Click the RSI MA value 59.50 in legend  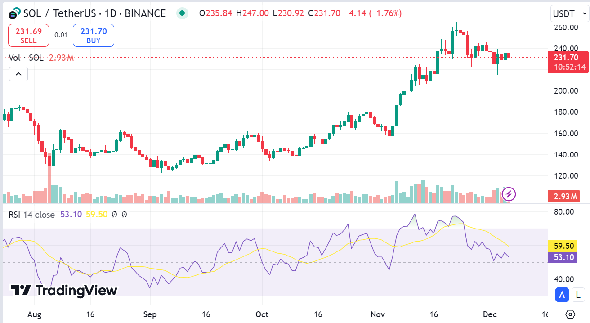click(x=97, y=215)
